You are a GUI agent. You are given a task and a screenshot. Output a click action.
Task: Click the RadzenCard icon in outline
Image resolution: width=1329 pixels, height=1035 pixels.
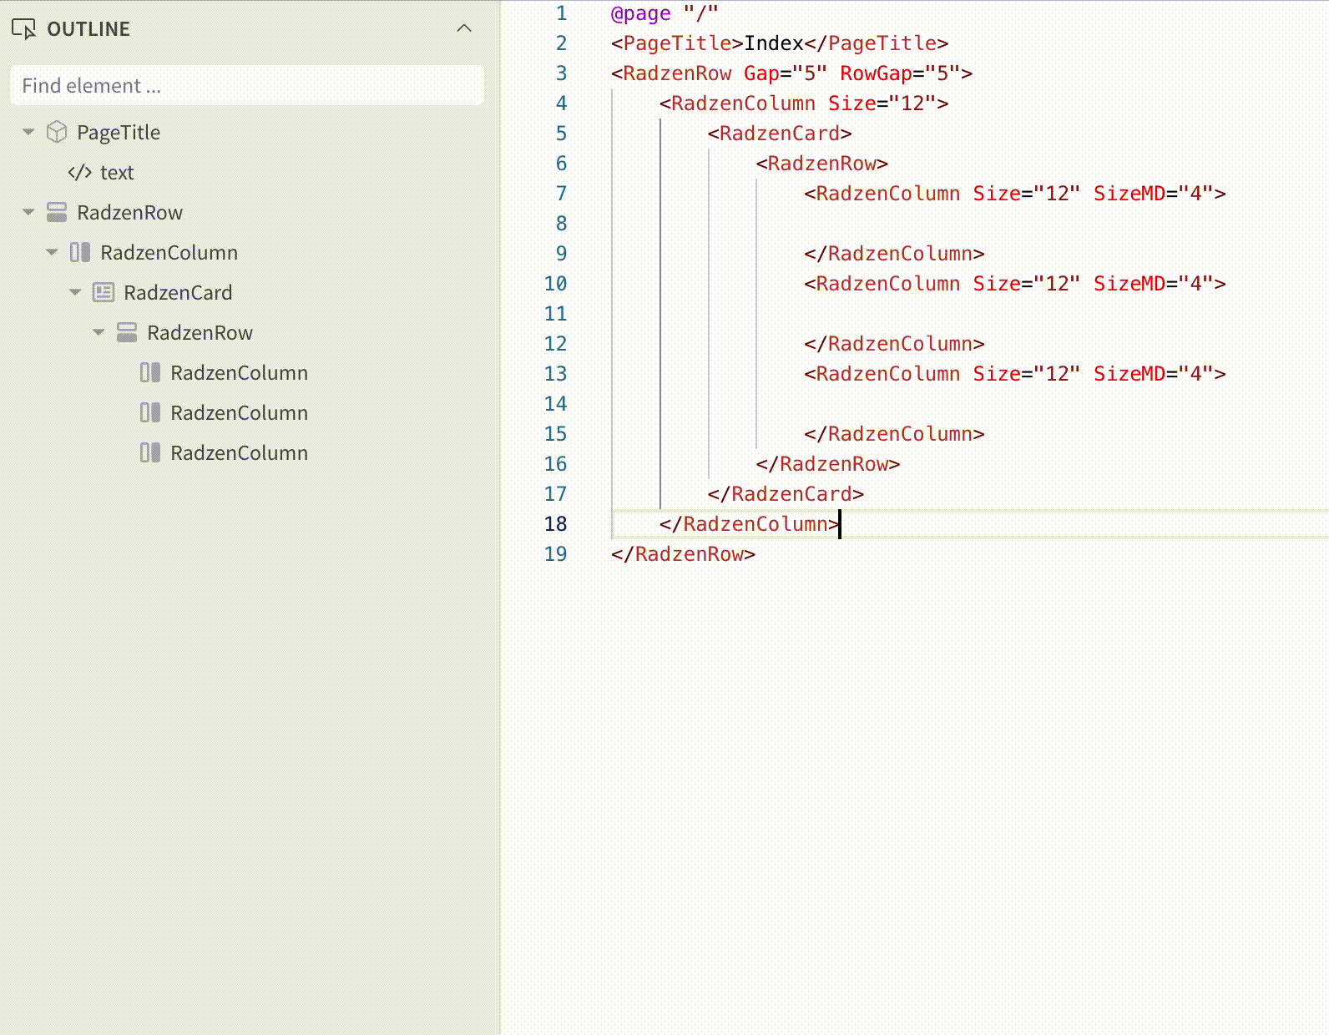[x=104, y=292]
